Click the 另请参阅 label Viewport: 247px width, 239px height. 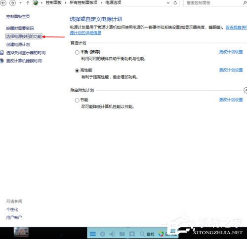(x=14, y=202)
